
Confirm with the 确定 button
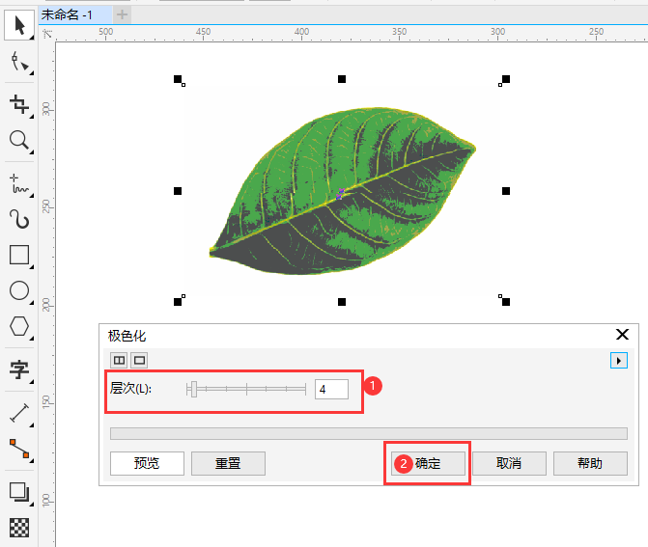tap(428, 463)
